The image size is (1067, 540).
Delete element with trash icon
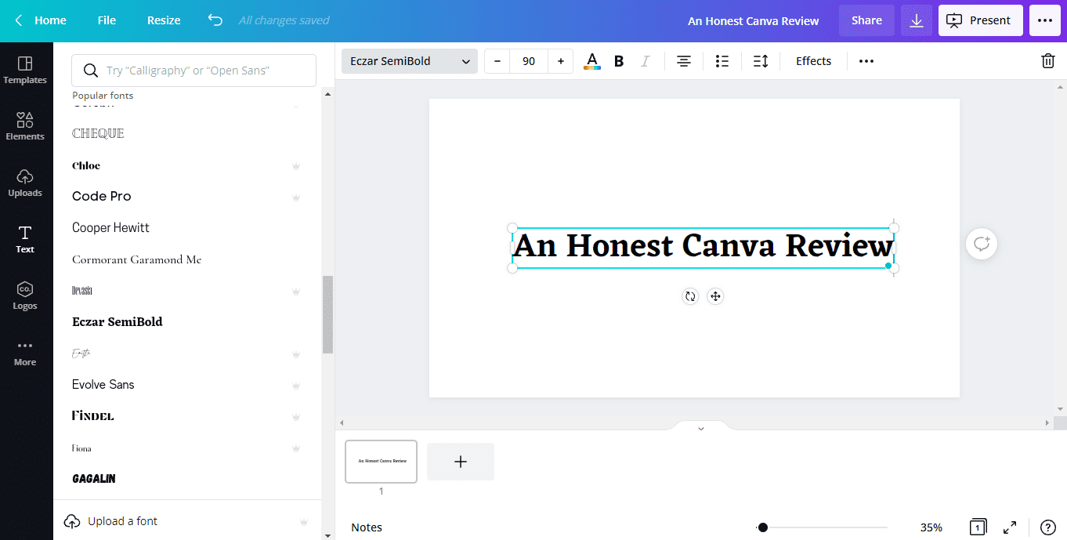(x=1048, y=61)
